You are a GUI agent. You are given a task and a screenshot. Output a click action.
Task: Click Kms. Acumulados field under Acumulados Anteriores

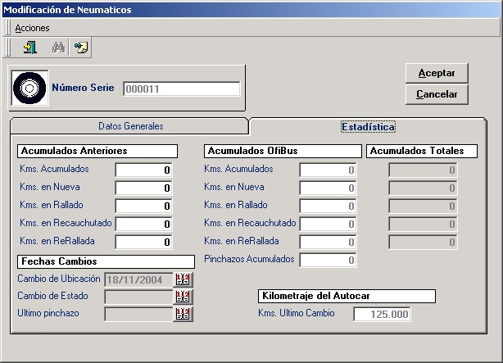[143, 170]
